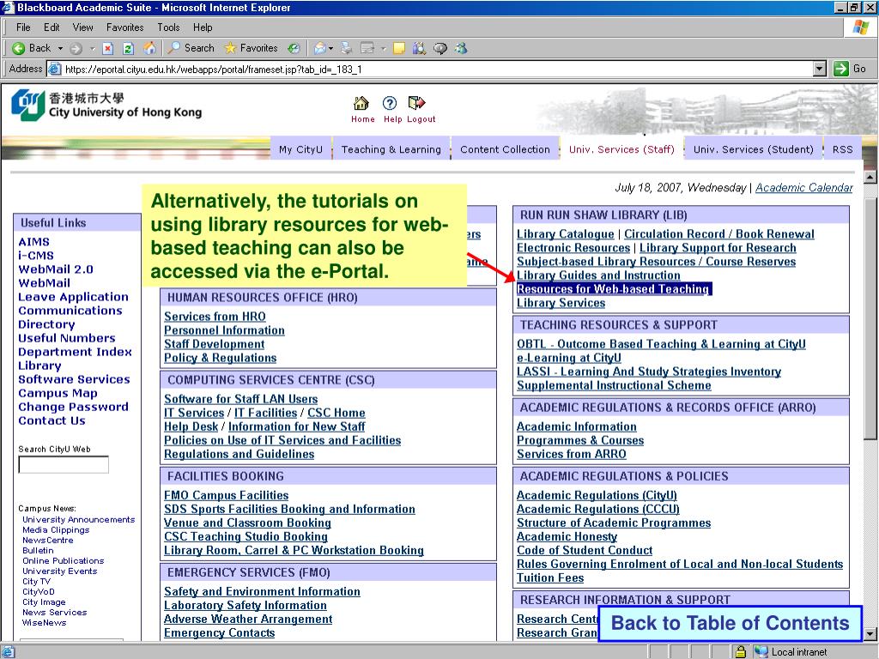Click the Local intranet zone icon

[x=761, y=652]
